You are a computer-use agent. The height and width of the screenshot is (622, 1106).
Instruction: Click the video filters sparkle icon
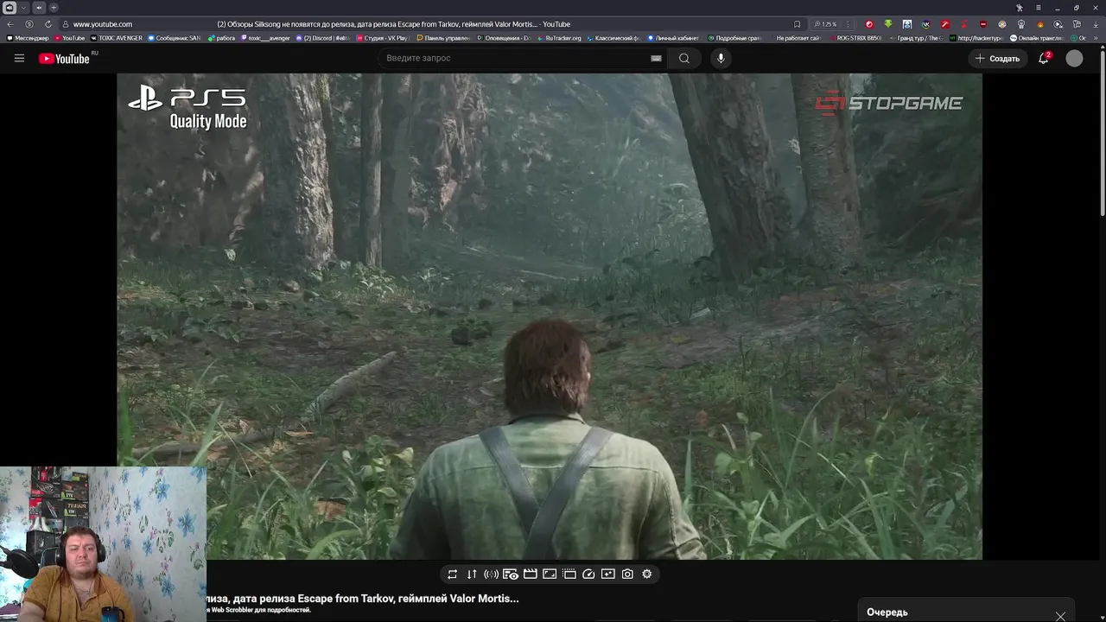607,574
